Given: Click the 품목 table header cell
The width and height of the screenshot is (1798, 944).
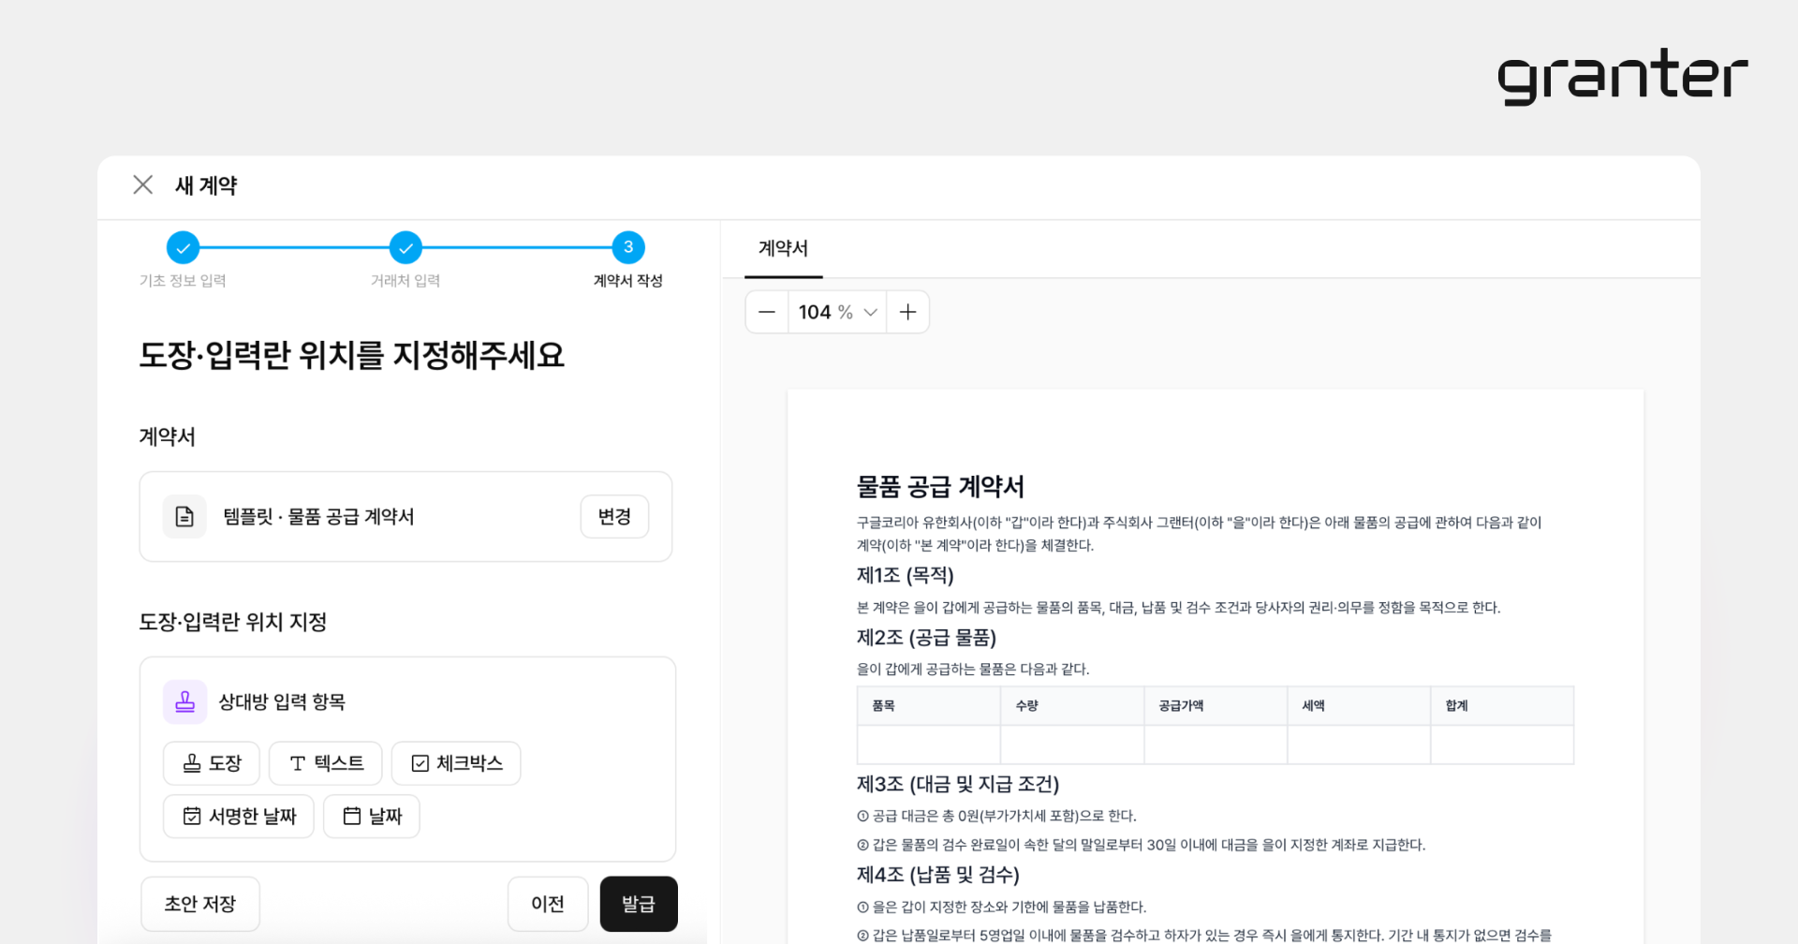Looking at the screenshot, I should tap(929, 706).
